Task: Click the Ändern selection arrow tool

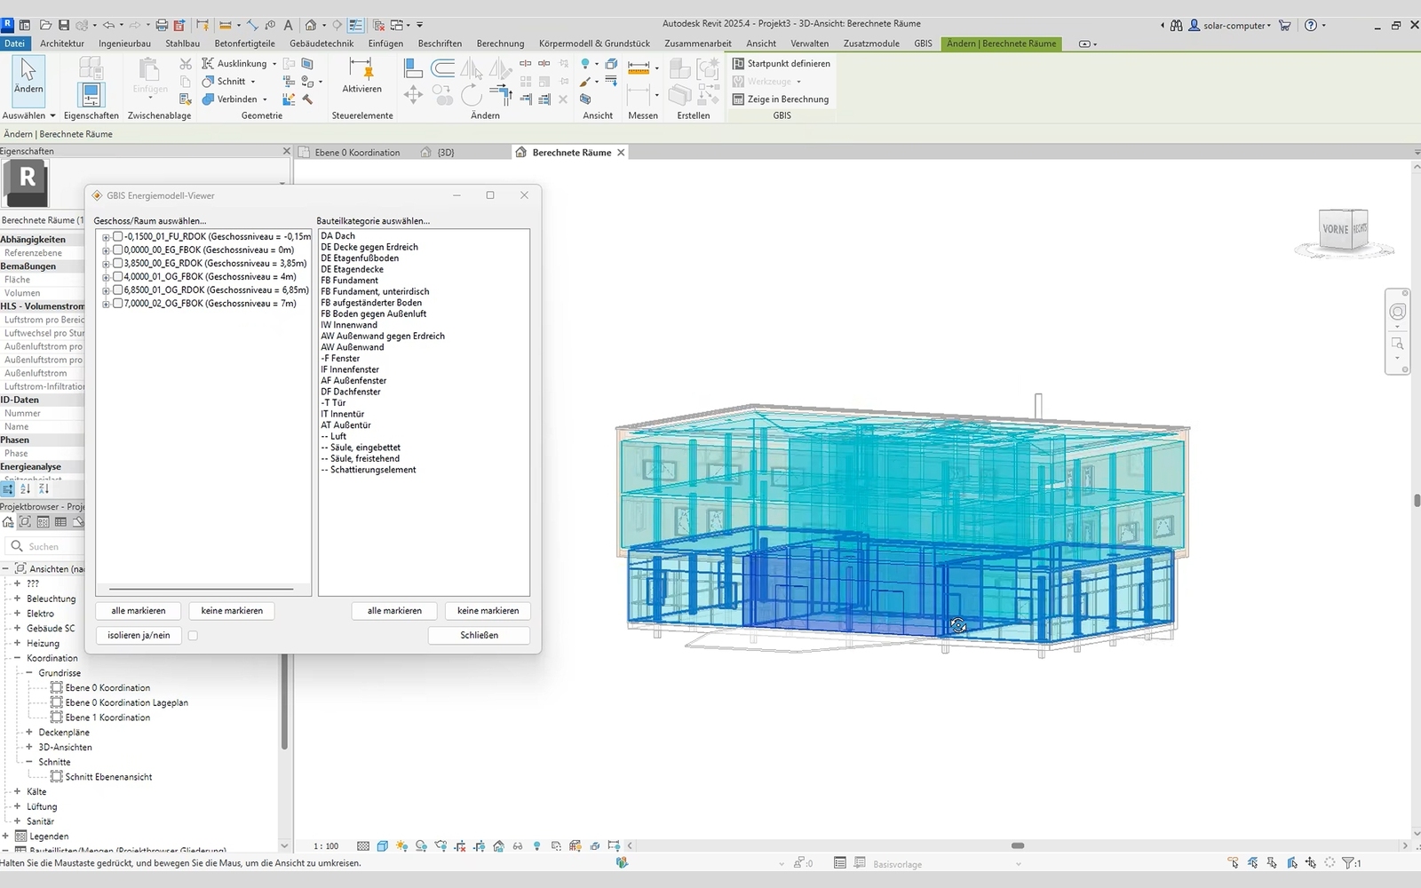Action: tap(28, 75)
